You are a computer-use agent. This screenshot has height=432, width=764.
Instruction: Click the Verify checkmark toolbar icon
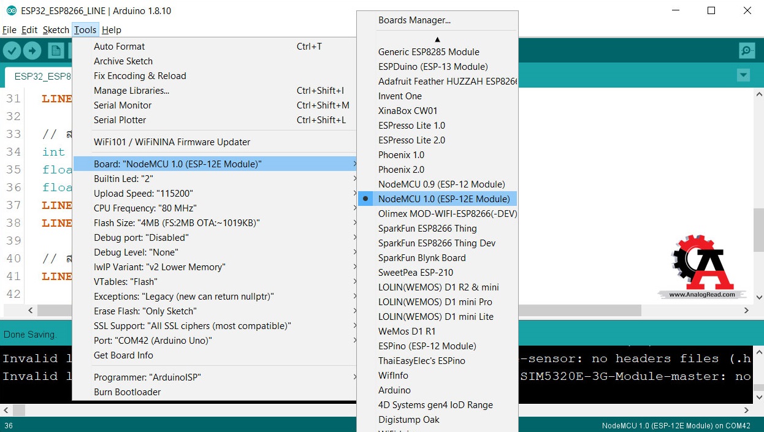pos(12,51)
